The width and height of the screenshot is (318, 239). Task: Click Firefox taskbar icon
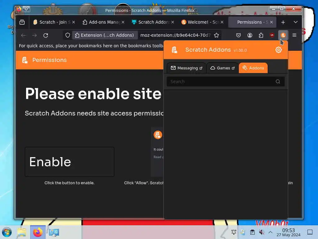pos(38,232)
